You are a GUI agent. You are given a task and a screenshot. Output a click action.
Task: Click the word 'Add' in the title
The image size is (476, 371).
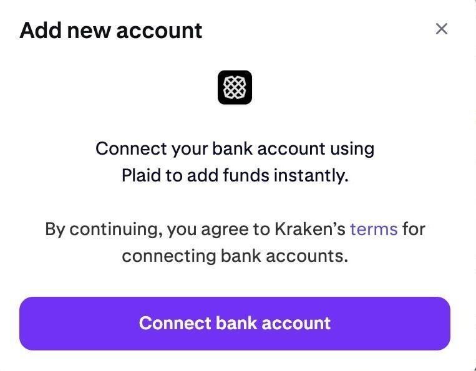pos(41,31)
